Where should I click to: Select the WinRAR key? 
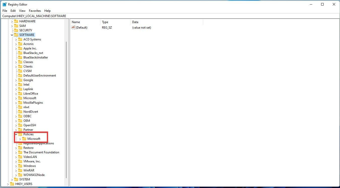tap(29, 170)
